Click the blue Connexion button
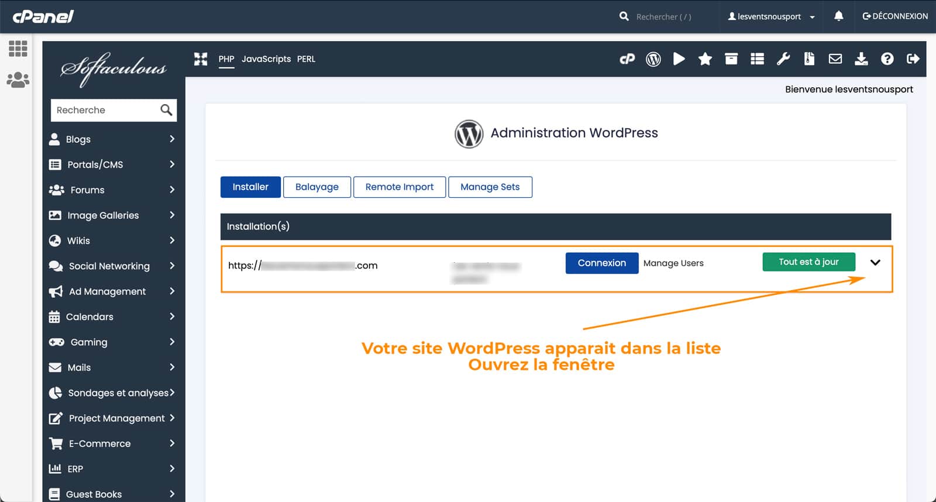 (x=602, y=263)
